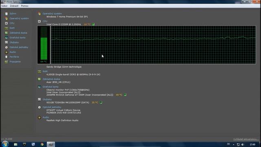This screenshot has width=261, height=147.
Task: Click the CPU summary section icon
Action: [x=39, y=21]
